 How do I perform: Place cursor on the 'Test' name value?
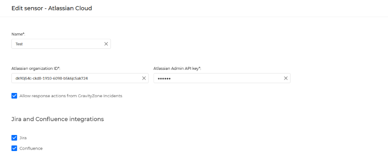pos(19,44)
